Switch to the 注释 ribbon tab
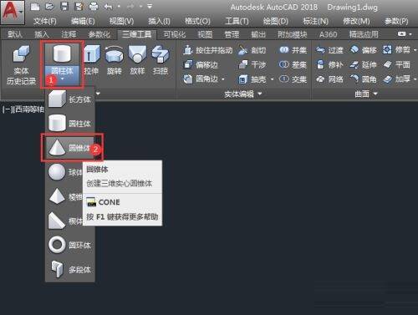The width and height of the screenshot is (418, 315). click(69, 34)
